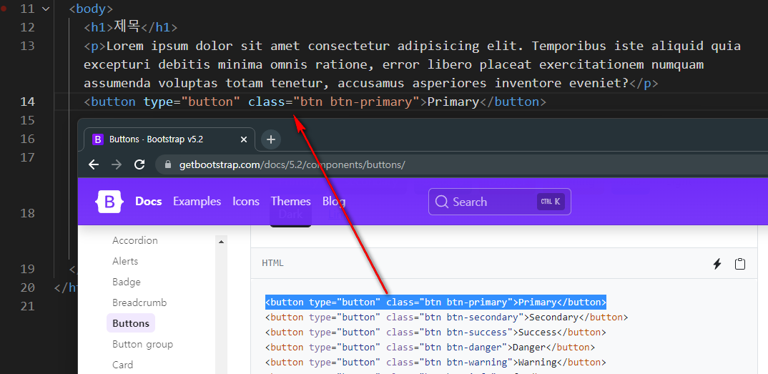Image resolution: width=768 pixels, height=374 pixels.
Task: Click the Bootstrap logo in the navbar
Action: [x=109, y=201]
